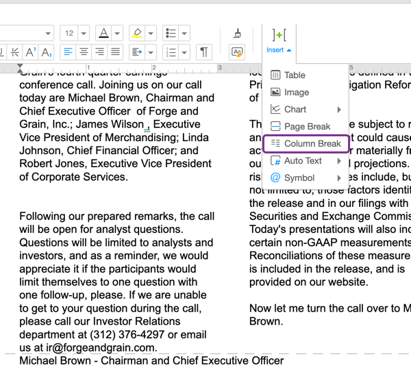Screen dimensions: 411x372
Task: Click the bulleted list icon
Action: tap(171, 33)
